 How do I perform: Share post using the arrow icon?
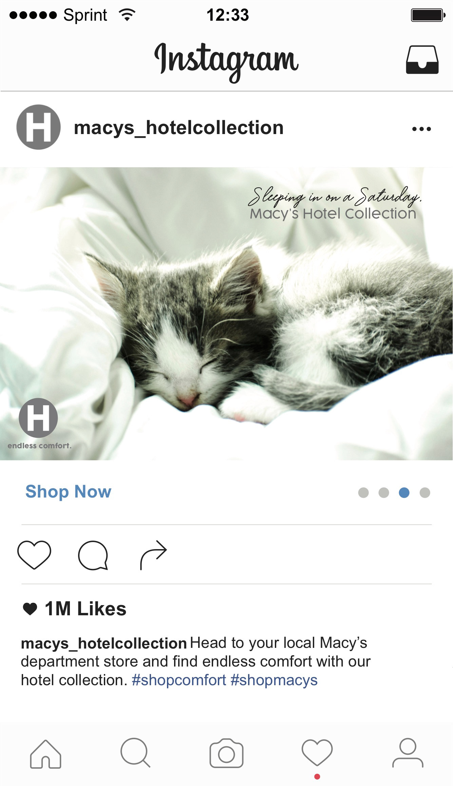pyautogui.click(x=154, y=555)
